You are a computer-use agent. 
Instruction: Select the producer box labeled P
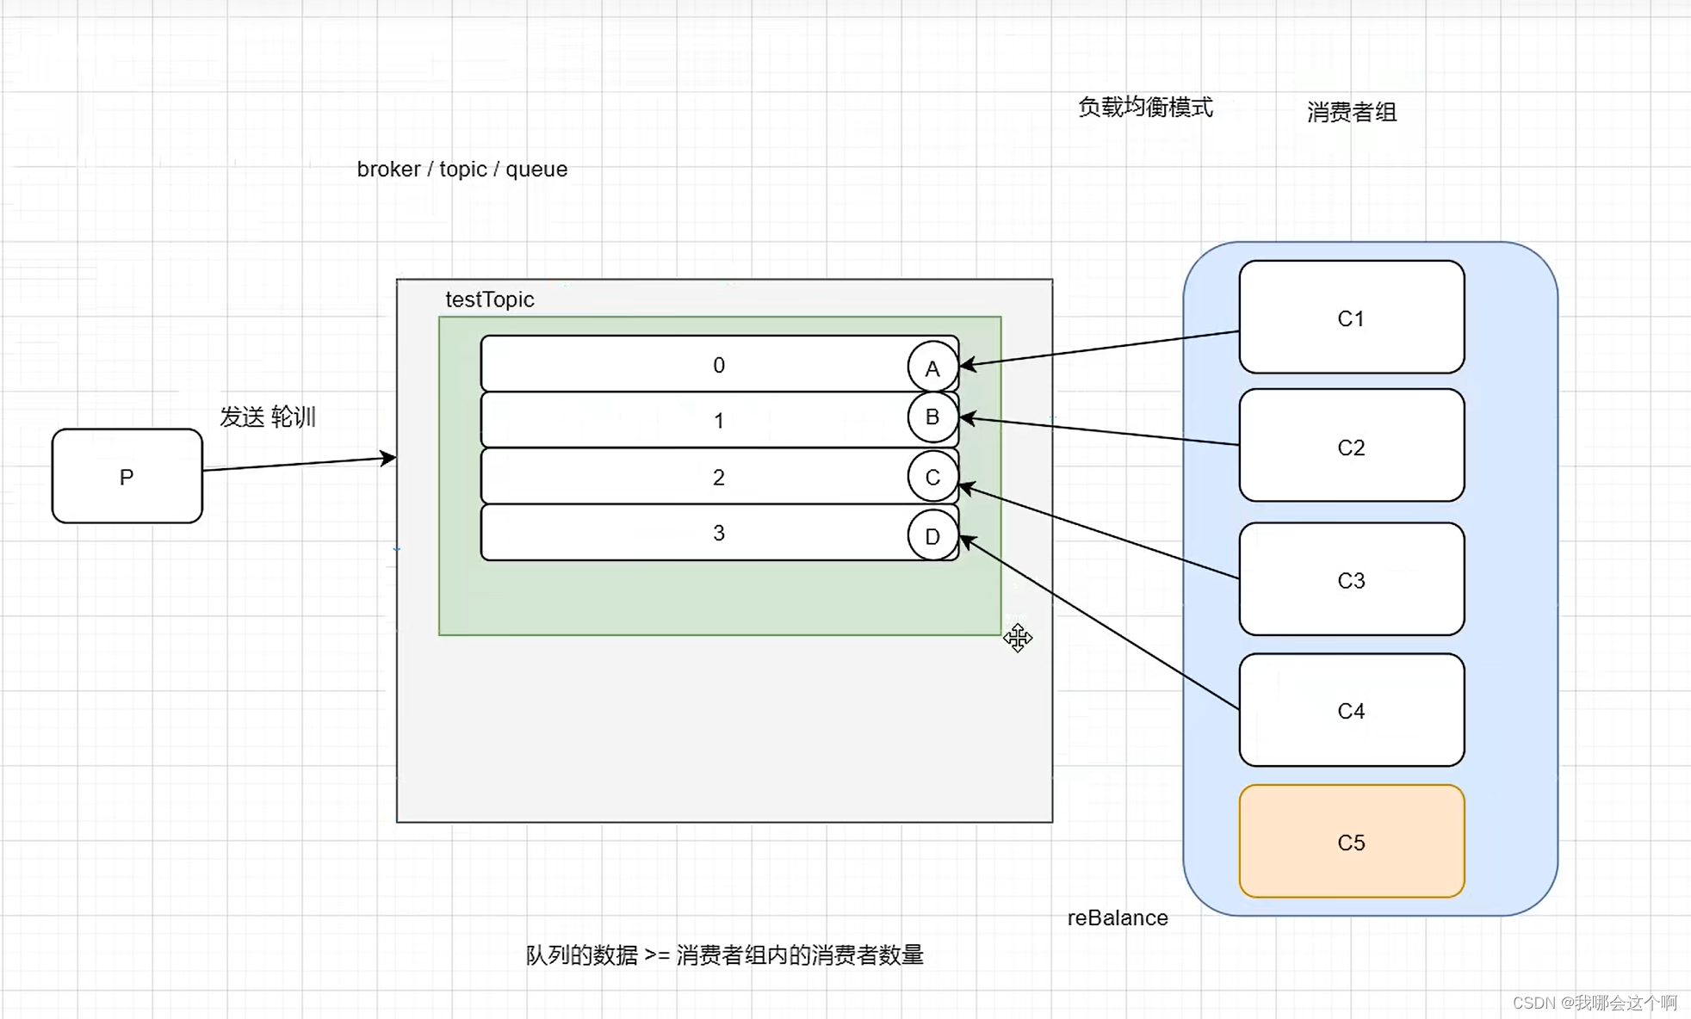click(127, 476)
